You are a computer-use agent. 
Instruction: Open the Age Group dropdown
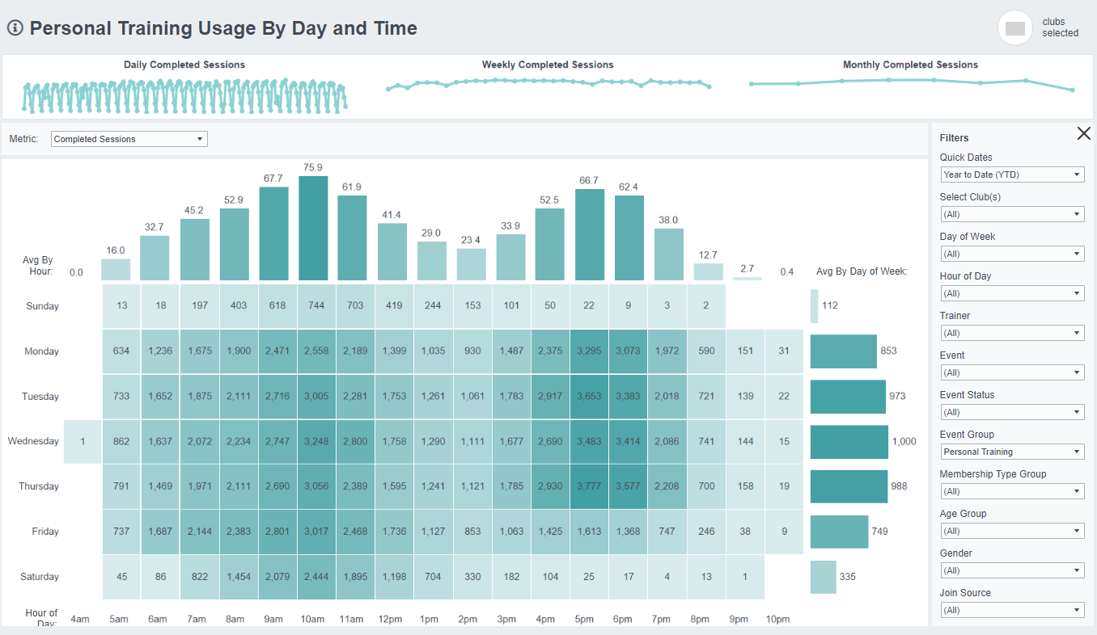1012,530
